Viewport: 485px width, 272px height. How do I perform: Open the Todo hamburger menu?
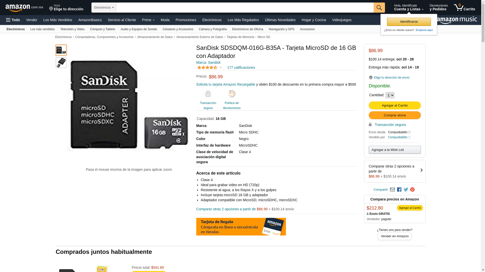13,20
